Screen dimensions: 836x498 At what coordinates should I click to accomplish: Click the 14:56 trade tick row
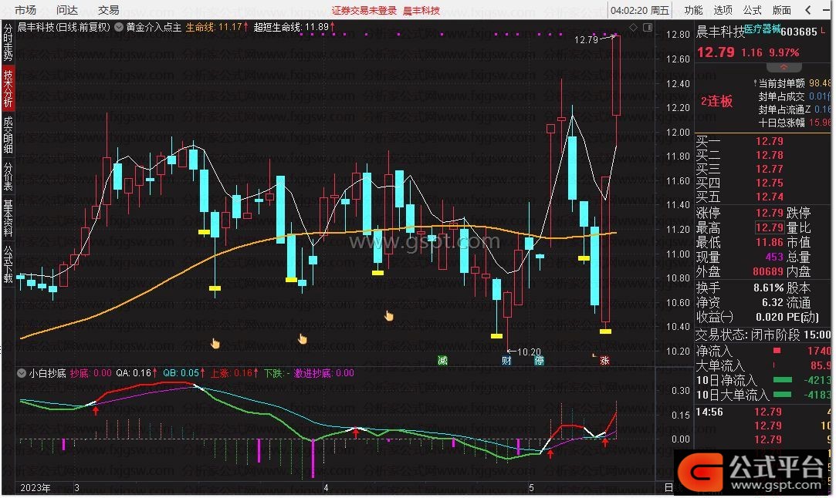[x=763, y=412]
